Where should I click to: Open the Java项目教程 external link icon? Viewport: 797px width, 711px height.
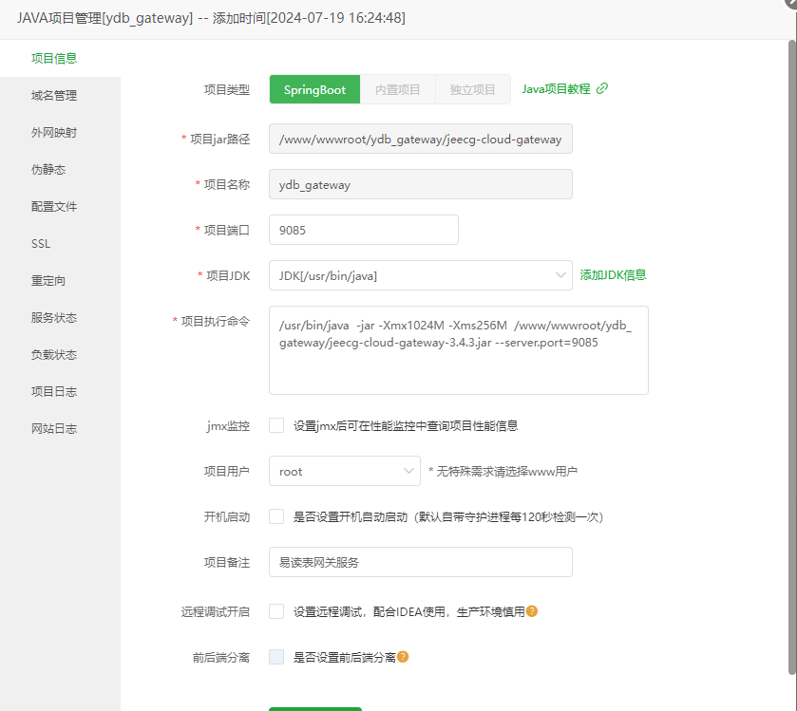pos(602,88)
